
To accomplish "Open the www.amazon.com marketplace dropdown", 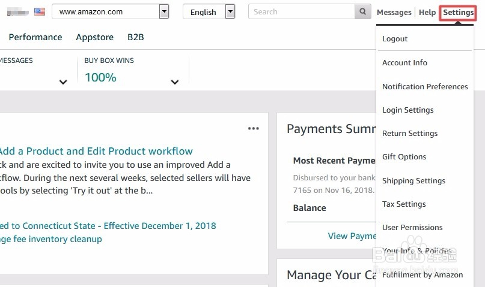I will (164, 11).
